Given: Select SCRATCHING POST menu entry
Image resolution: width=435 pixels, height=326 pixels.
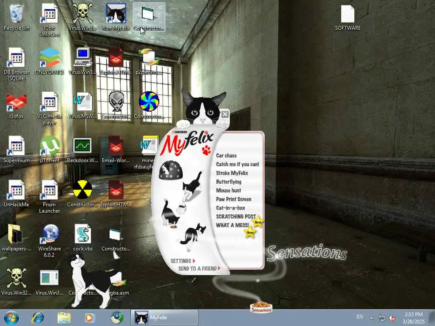Looking at the screenshot, I should (x=236, y=216).
